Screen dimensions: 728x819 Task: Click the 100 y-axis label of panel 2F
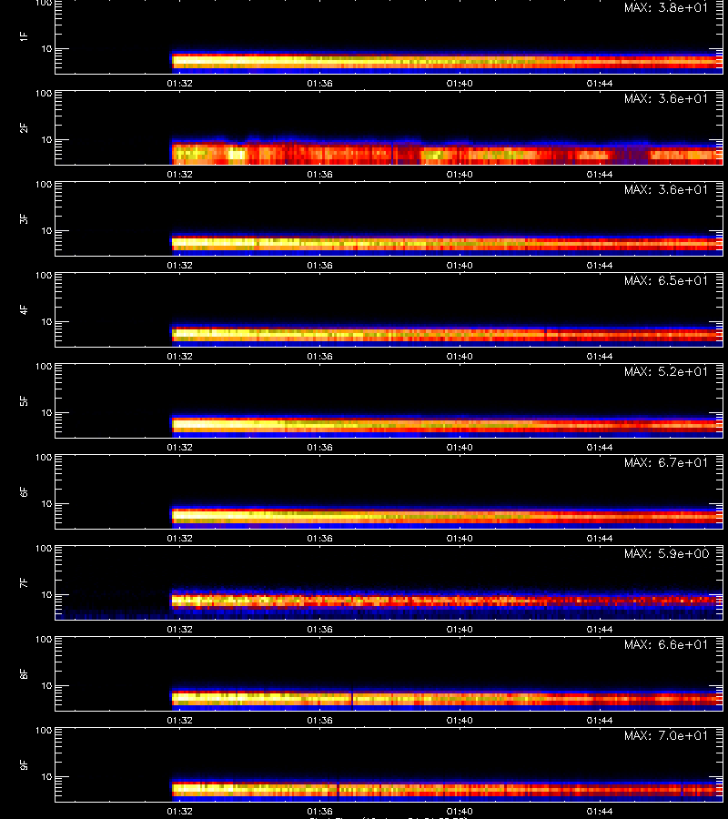(44, 94)
